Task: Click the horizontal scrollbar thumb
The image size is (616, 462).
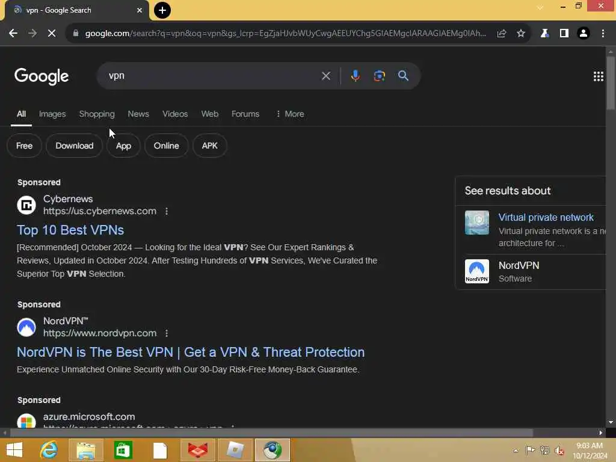Action: (x=271, y=433)
